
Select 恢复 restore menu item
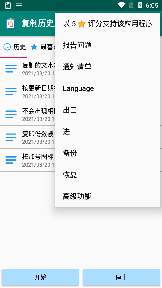click(108, 175)
